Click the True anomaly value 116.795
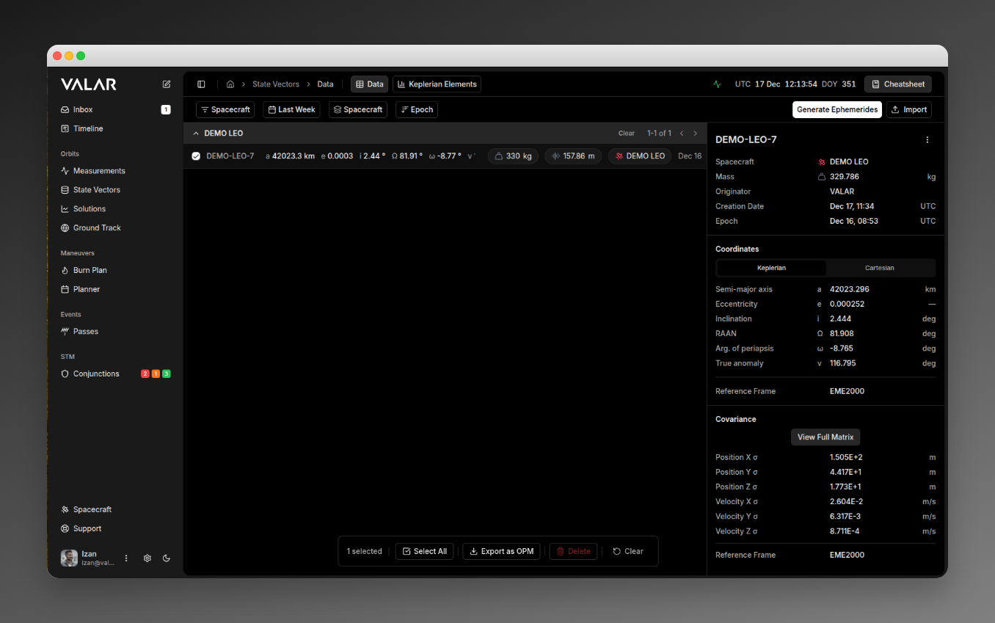Screen dimensions: 995x623 [x=843, y=363]
